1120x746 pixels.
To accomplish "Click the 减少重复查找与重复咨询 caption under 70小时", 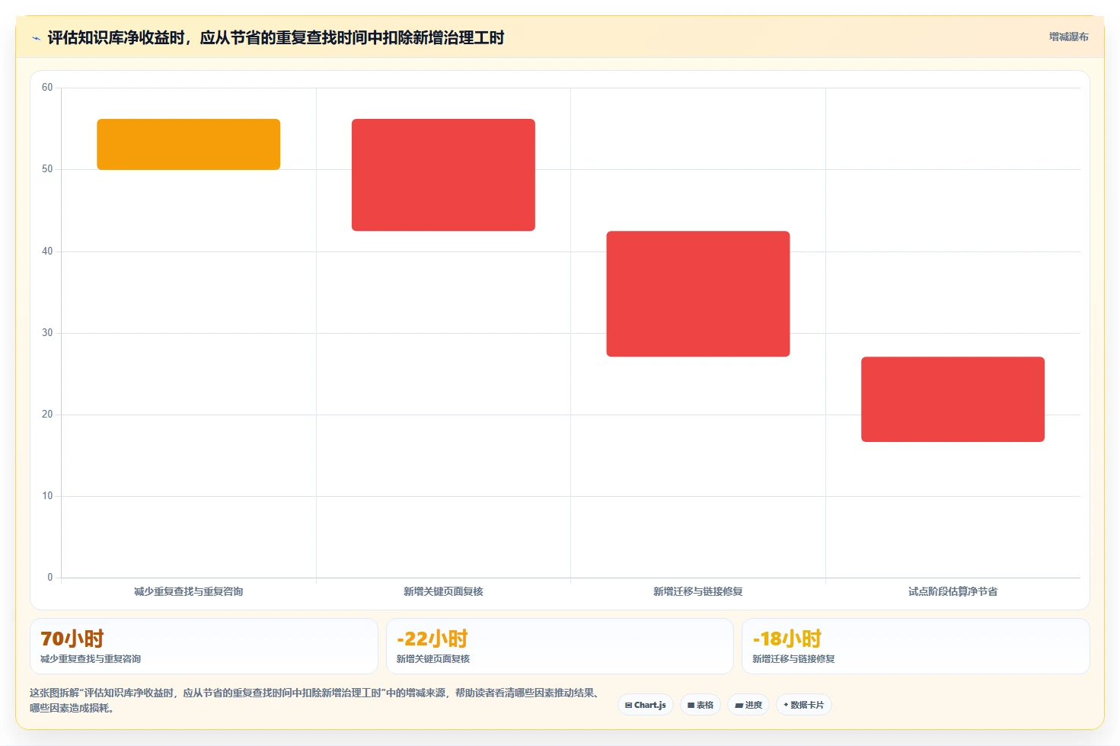I will (91, 659).
